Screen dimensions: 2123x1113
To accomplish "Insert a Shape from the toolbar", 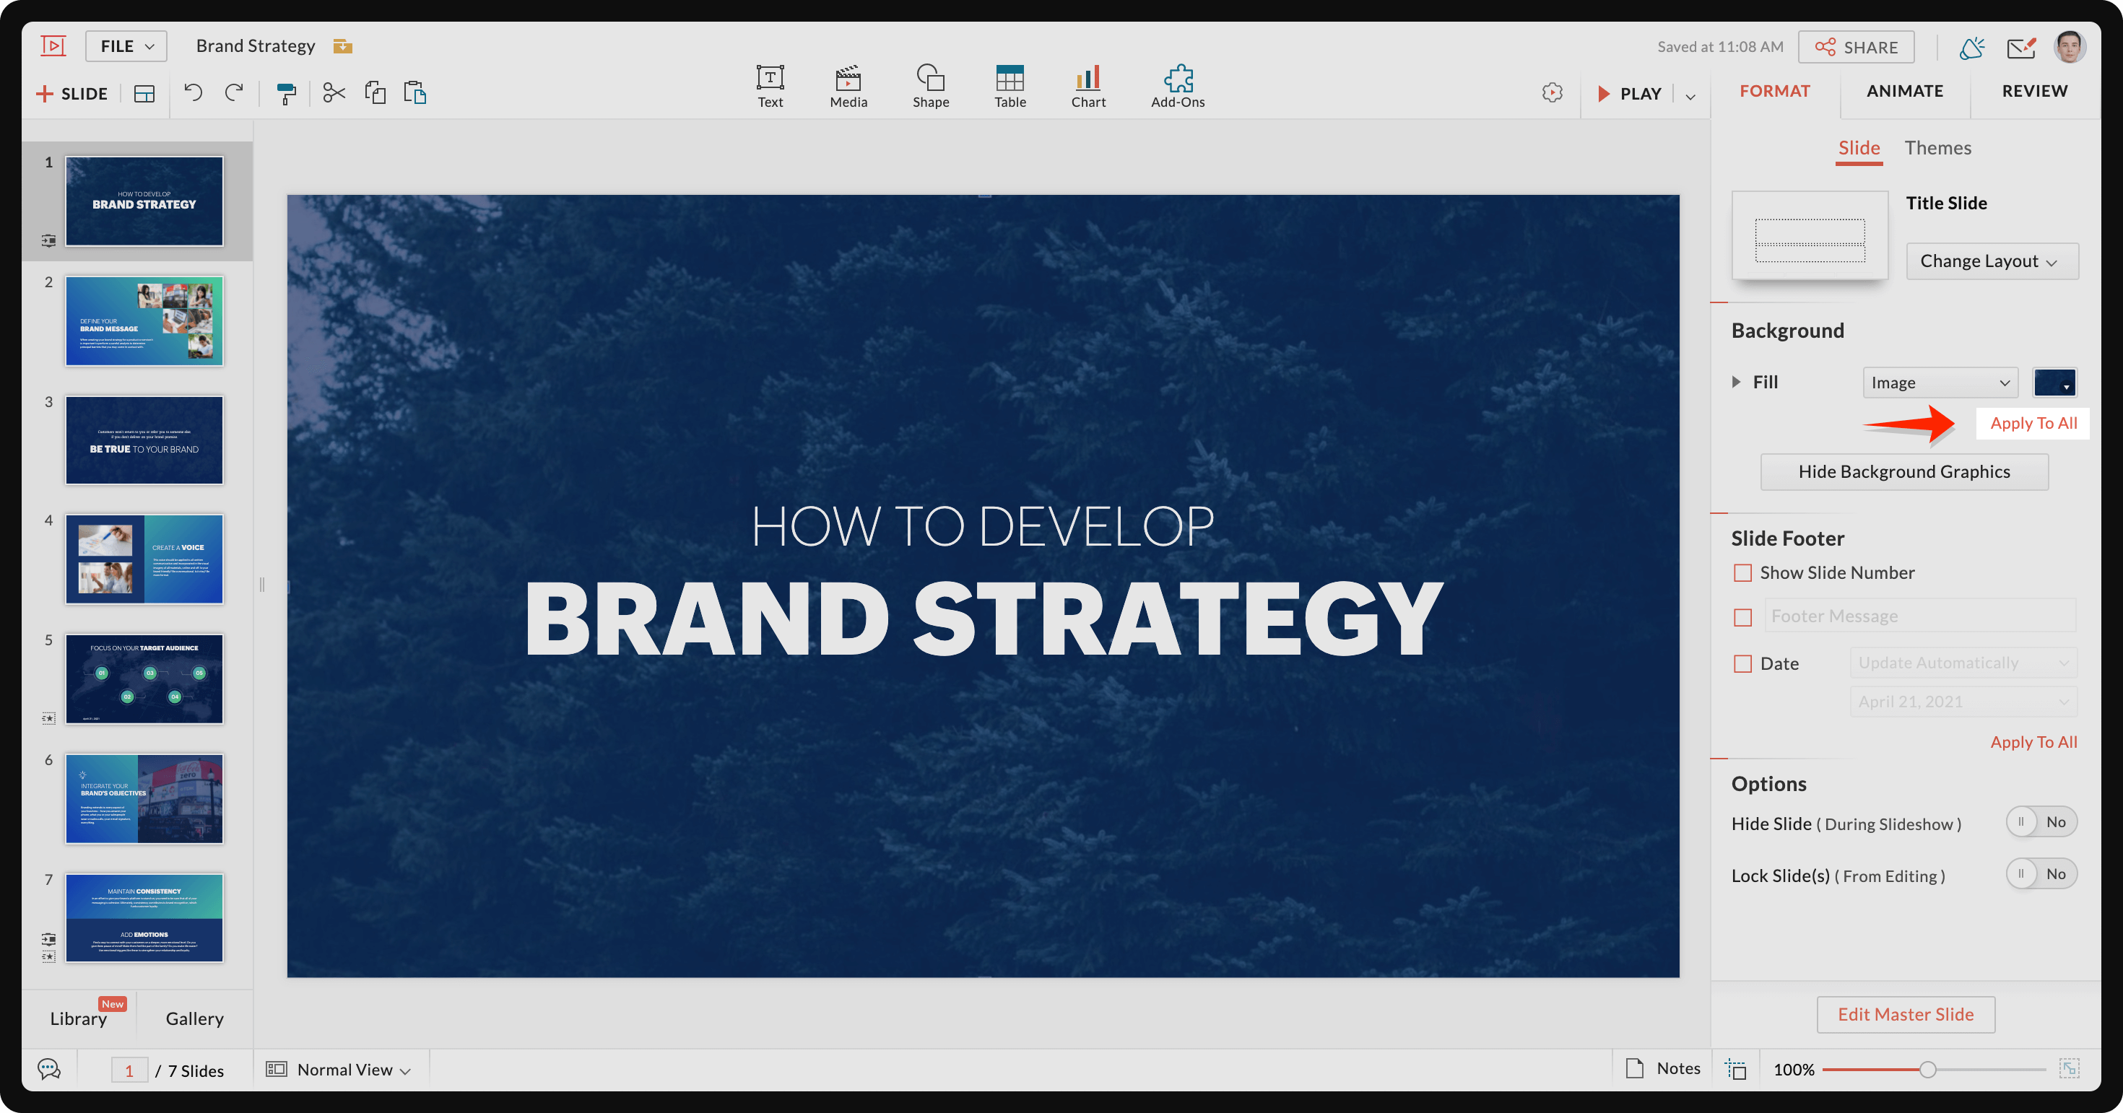I will (x=931, y=86).
